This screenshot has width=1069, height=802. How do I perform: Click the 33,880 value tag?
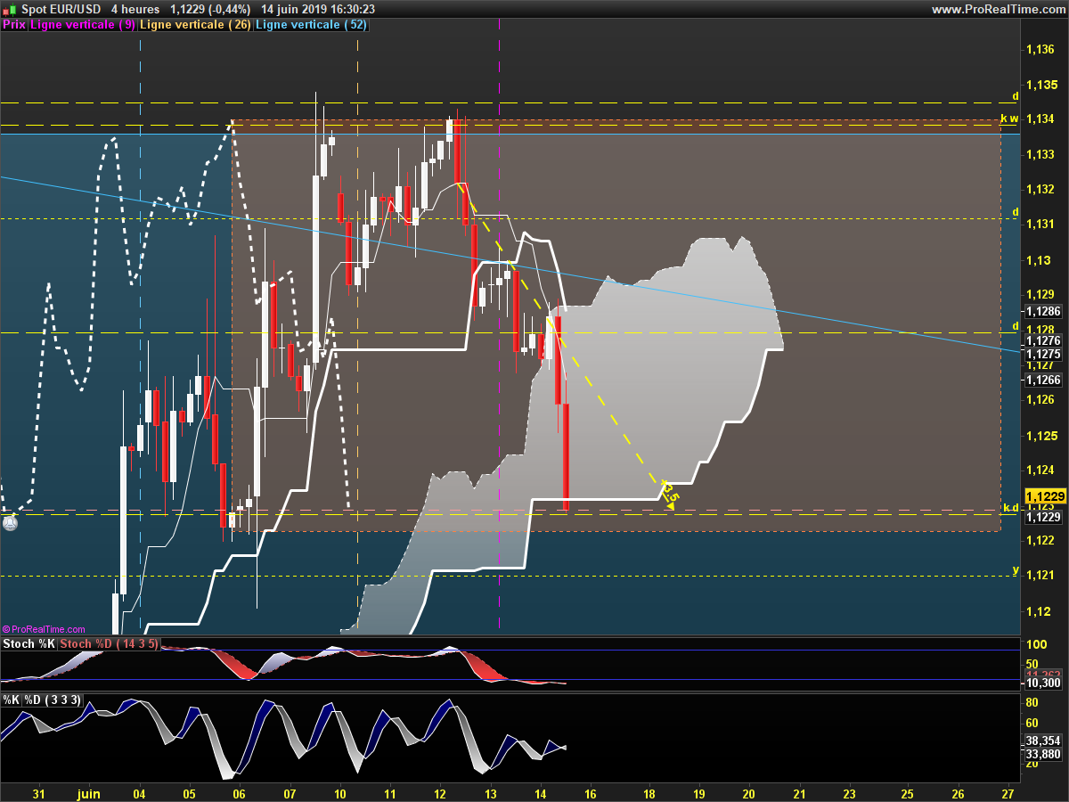click(x=1043, y=754)
